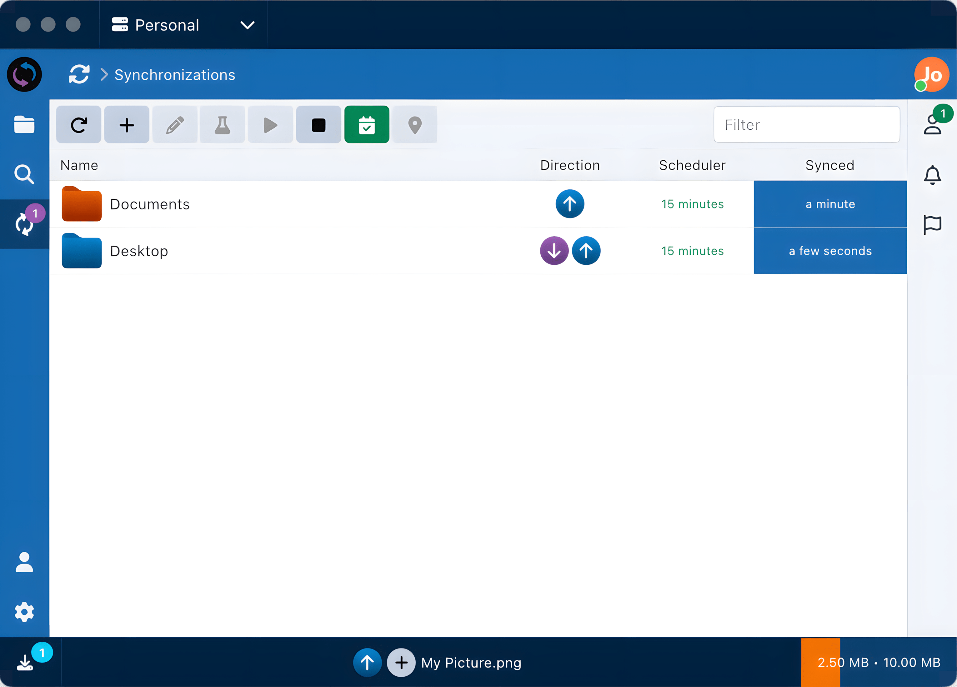The height and width of the screenshot is (687, 957).
Task: Click the Jo user avatar
Action: pos(932,75)
